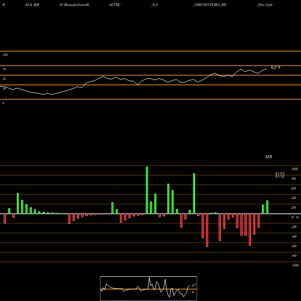Open the small overview chart thumbnail
The width and height of the screenshot is (301, 301).
[x=149, y=288]
